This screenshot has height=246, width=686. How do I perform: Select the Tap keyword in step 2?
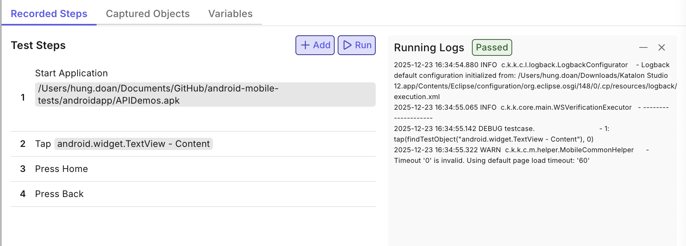(x=43, y=144)
